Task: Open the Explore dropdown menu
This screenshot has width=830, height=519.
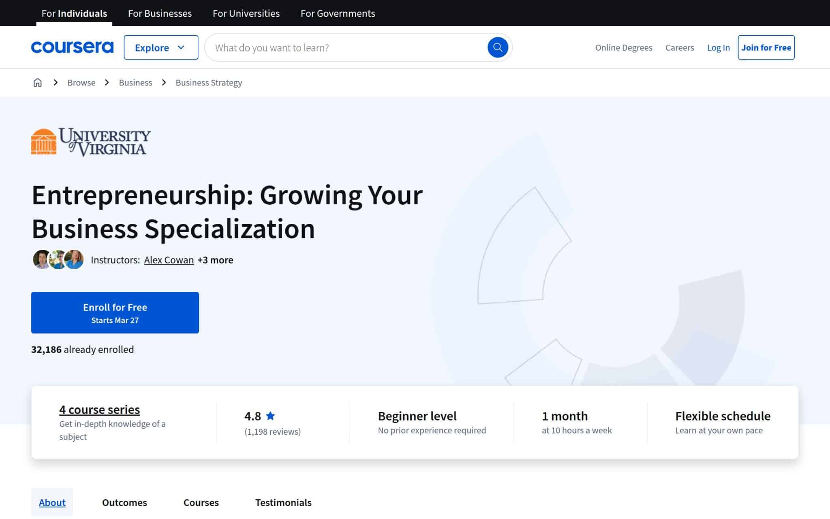Action: (x=161, y=47)
